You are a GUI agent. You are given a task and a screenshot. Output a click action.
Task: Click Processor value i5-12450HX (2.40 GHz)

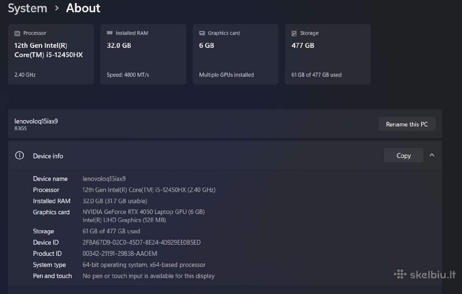[149, 190]
